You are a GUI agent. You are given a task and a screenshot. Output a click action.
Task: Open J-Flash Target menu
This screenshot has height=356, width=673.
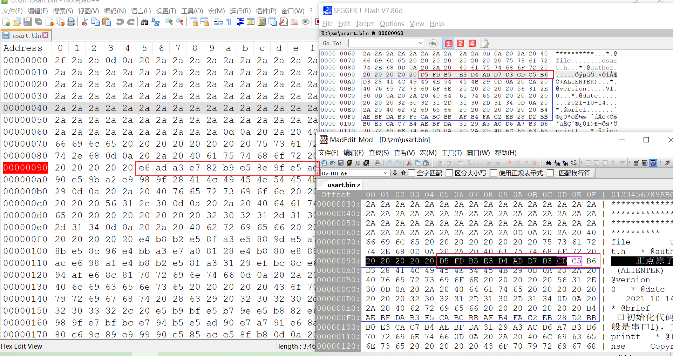coord(365,23)
